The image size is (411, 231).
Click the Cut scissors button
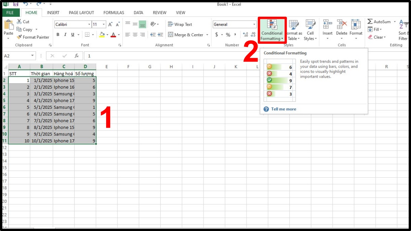coord(23,22)
